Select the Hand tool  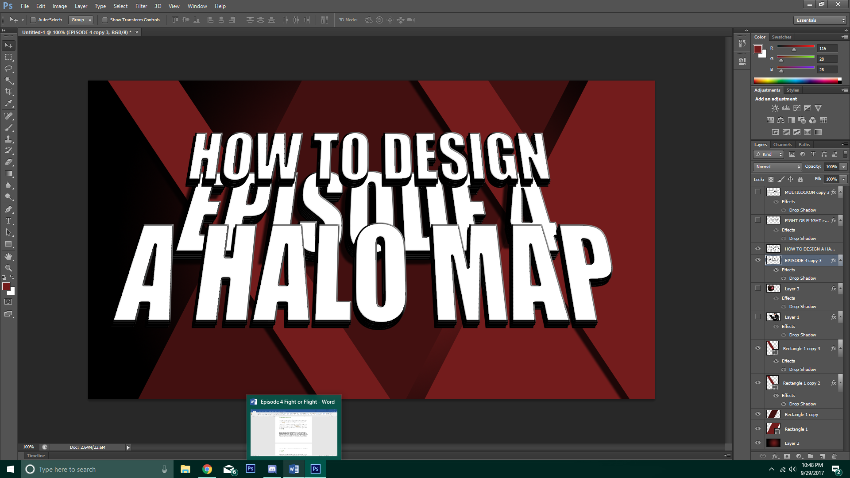(8, 257)
